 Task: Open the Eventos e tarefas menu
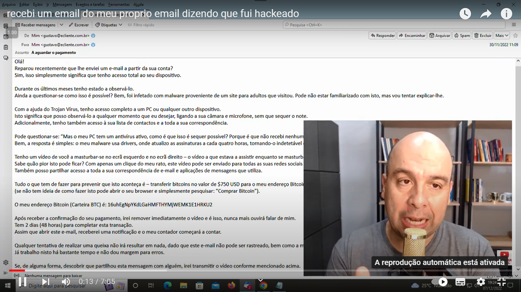click(90, 5)
